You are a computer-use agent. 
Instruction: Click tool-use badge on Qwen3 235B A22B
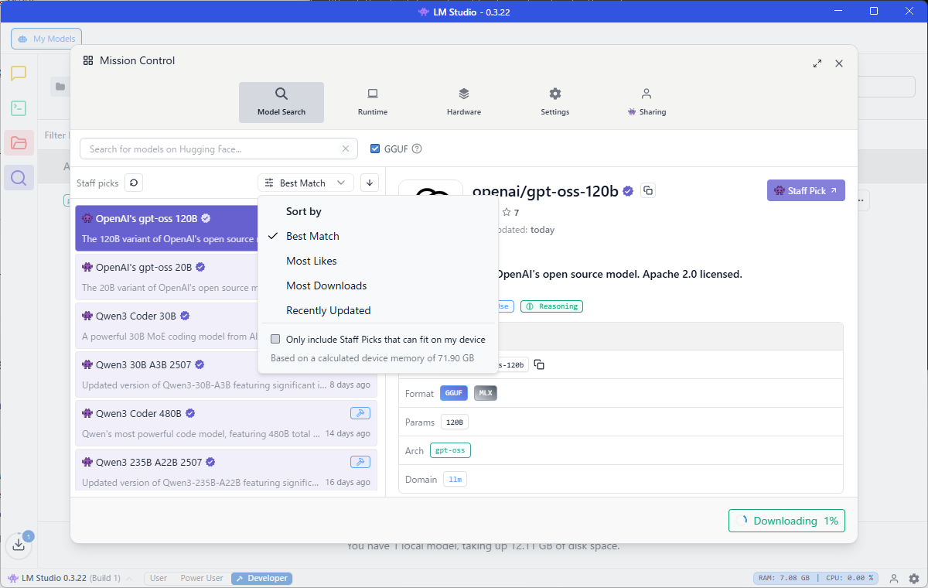point(360,462)
